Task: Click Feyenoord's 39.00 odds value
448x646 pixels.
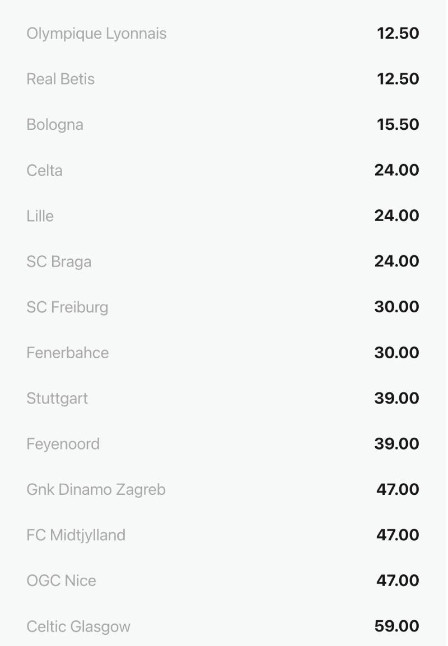Action: (x=396, y=444)
